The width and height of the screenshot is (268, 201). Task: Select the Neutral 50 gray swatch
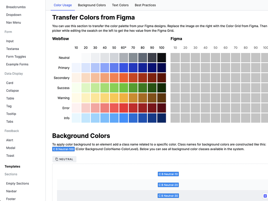[x=114, y=58]
